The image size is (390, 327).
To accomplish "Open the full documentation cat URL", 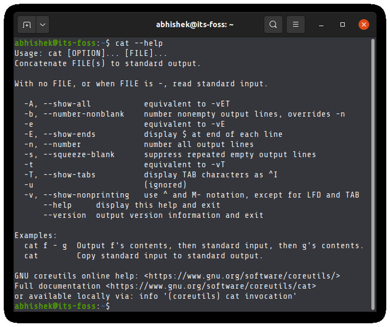I will [x=212, y=286].
